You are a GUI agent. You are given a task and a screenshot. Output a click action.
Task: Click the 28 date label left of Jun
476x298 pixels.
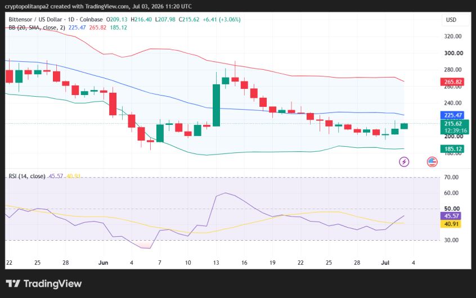click(x=66, y=263)
